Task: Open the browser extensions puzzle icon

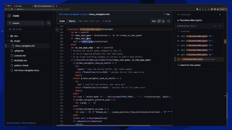Action: [x=212, y=9]
